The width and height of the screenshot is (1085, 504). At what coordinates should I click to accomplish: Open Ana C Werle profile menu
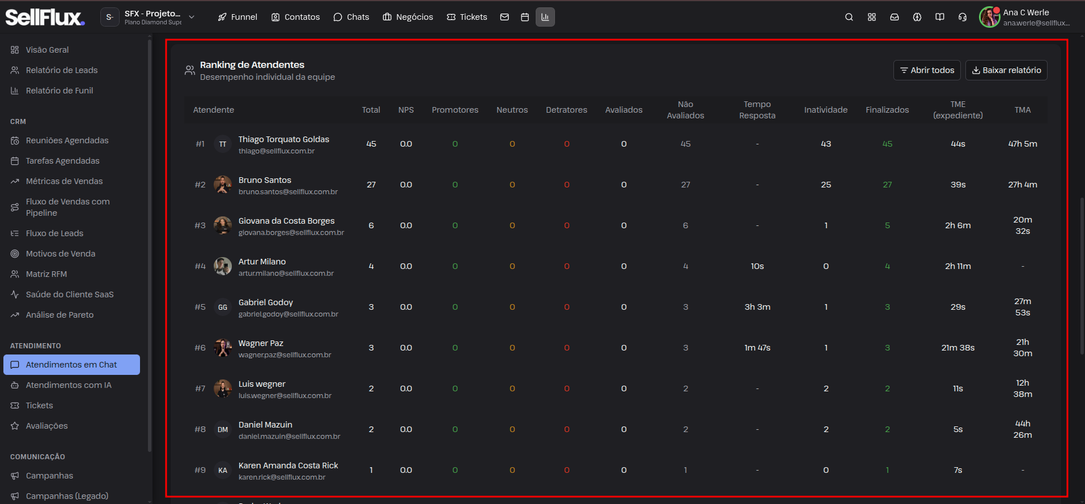pyautogui.click(x=1025, y=17)
